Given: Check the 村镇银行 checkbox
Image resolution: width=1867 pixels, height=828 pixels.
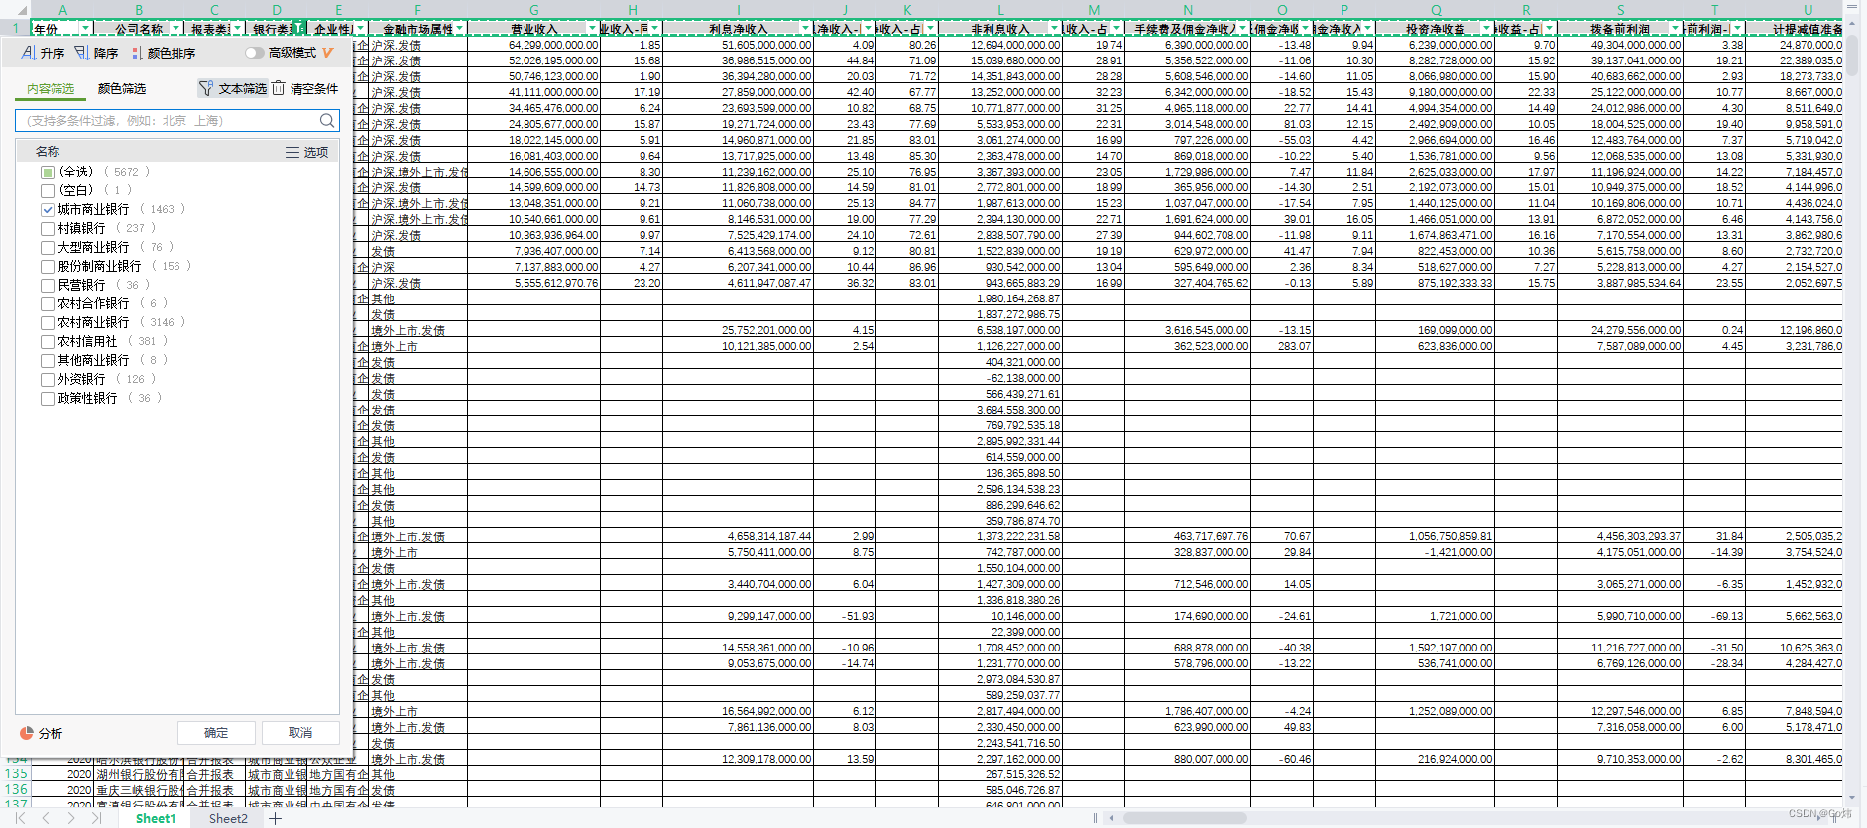Looking at the screenshot, I should tap(48, 228).
